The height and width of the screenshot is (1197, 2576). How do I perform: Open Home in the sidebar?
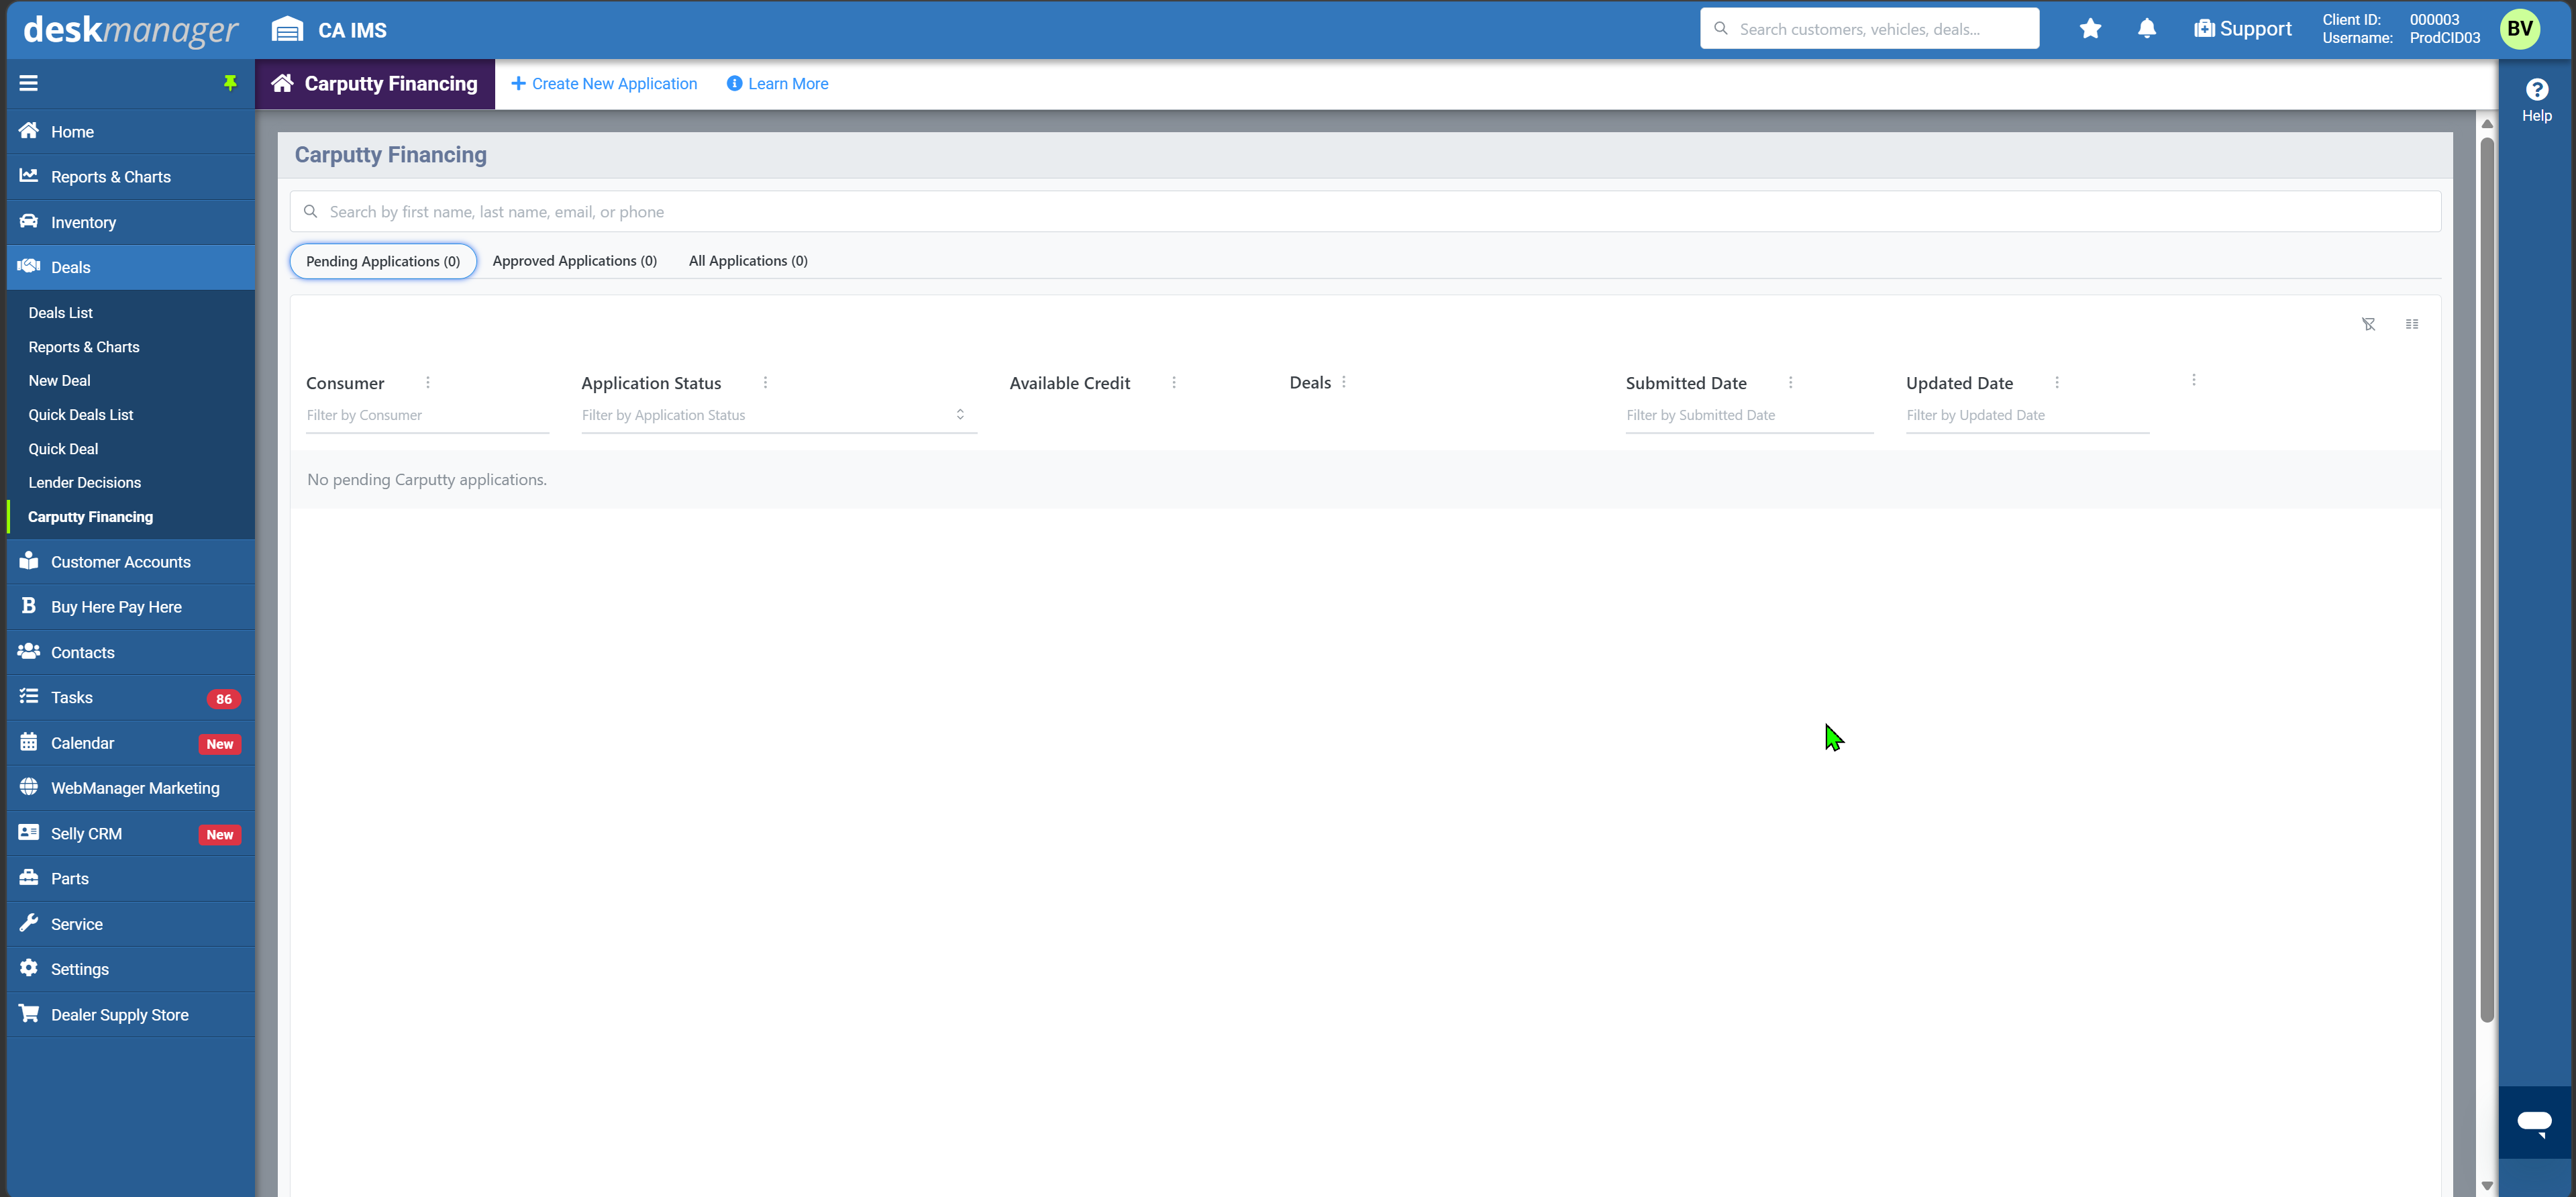(131, 131)
